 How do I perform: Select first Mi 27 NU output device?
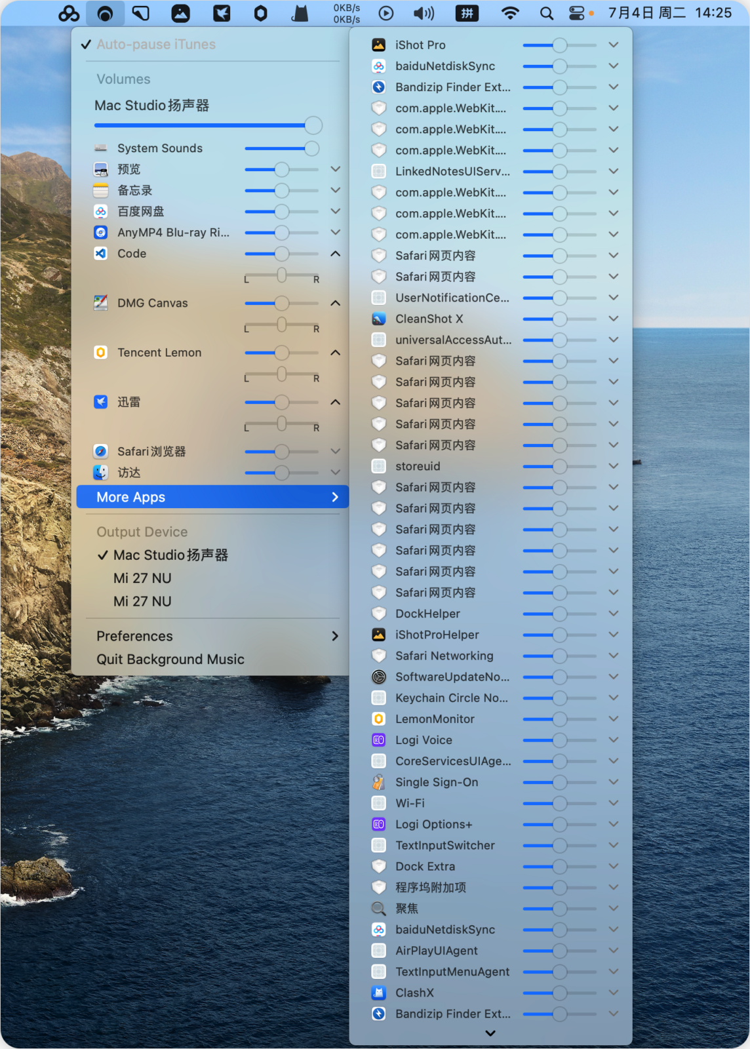pos(142,578)
